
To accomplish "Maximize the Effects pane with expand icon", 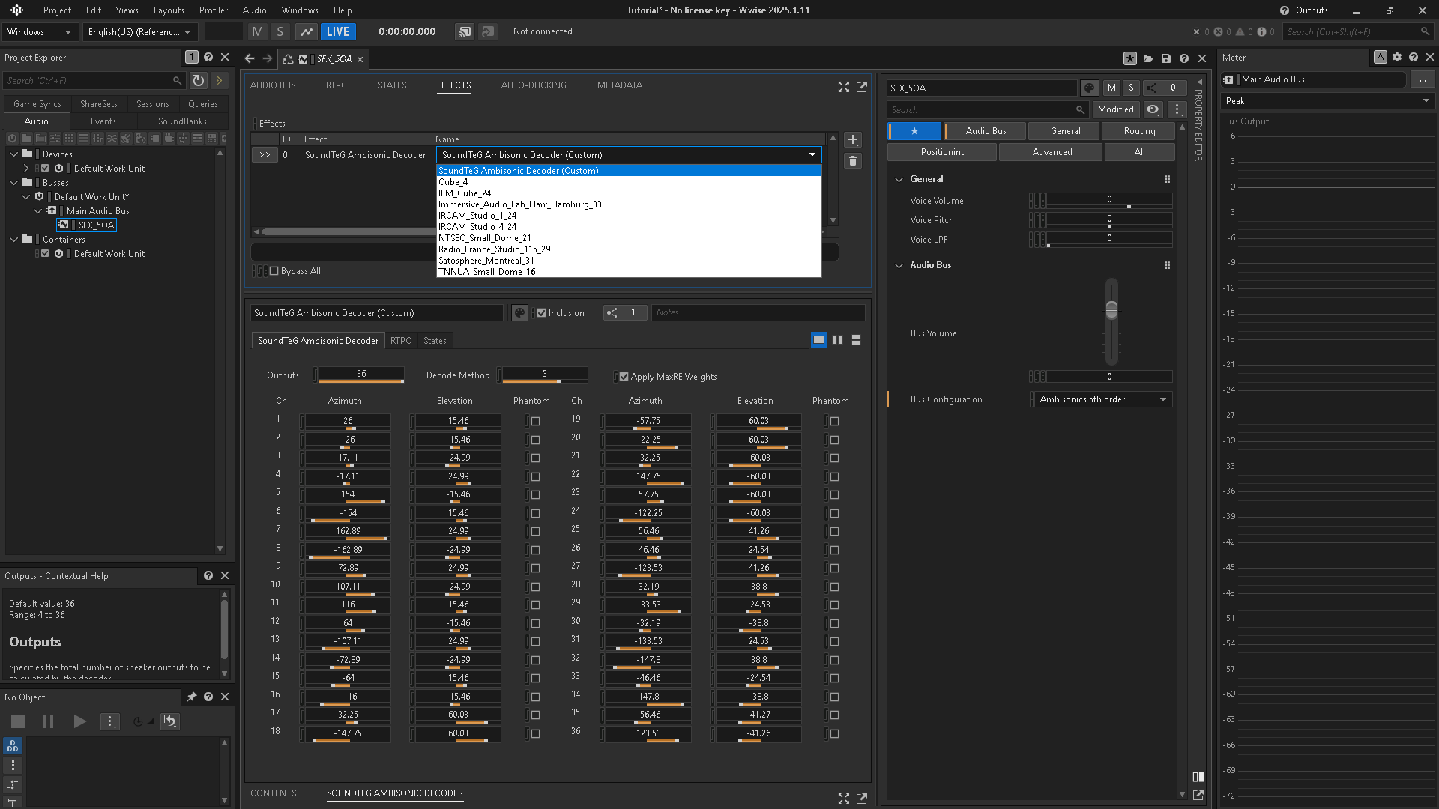I will [x=844, y=87].
